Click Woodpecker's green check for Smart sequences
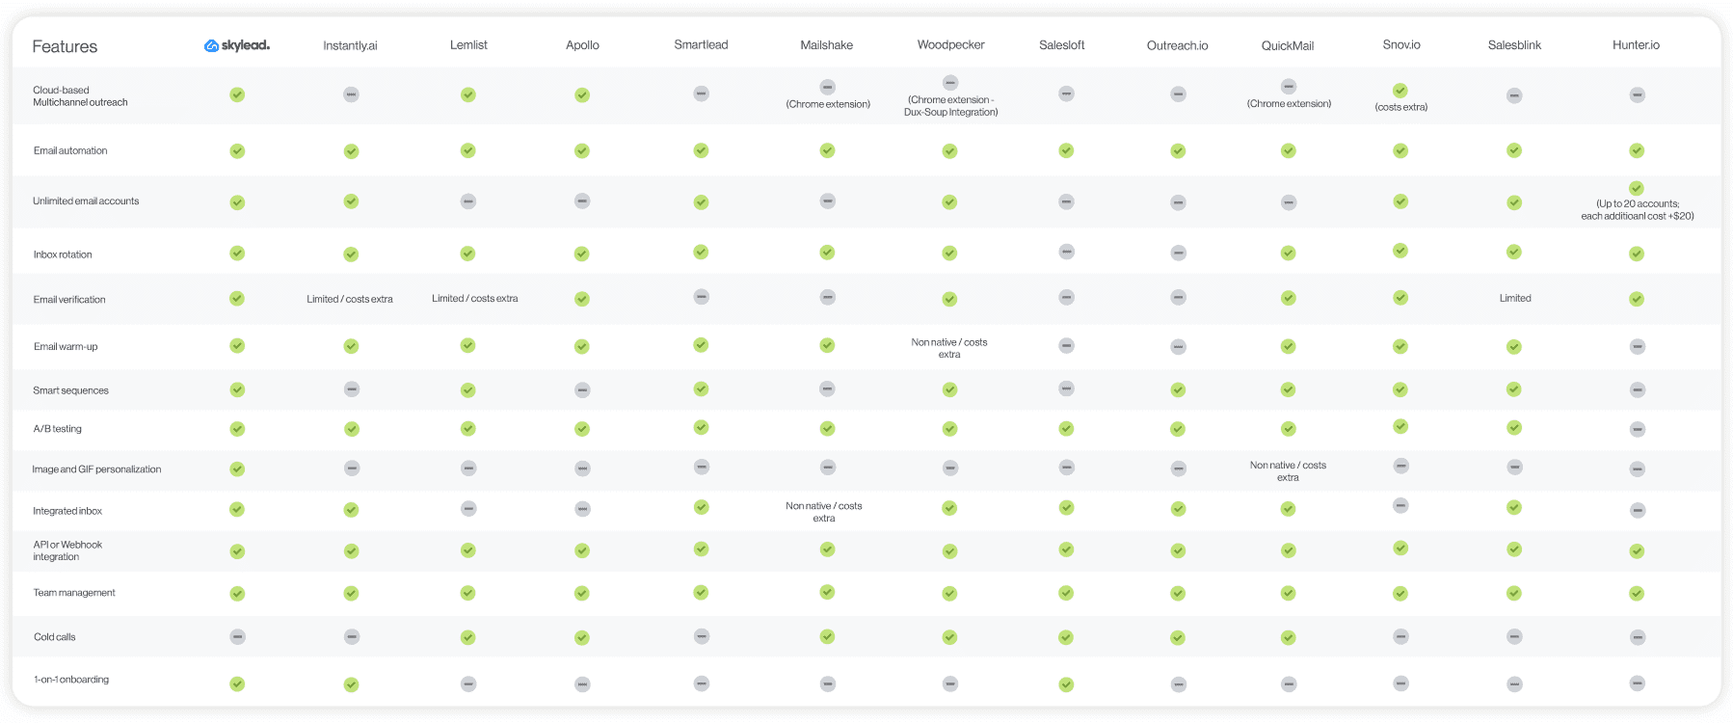This screenshot has width=1733, height=723. tap(949, 389)
